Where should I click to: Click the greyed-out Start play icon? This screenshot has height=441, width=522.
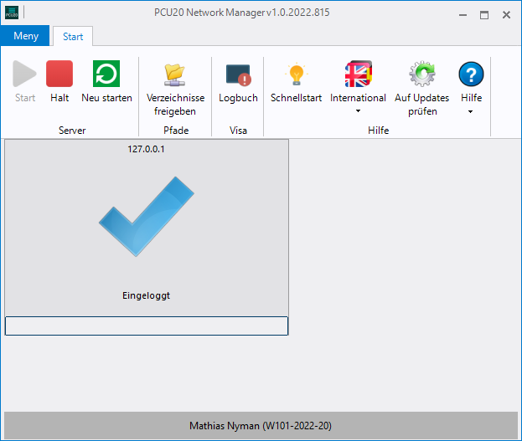click(x=25, y=74)
